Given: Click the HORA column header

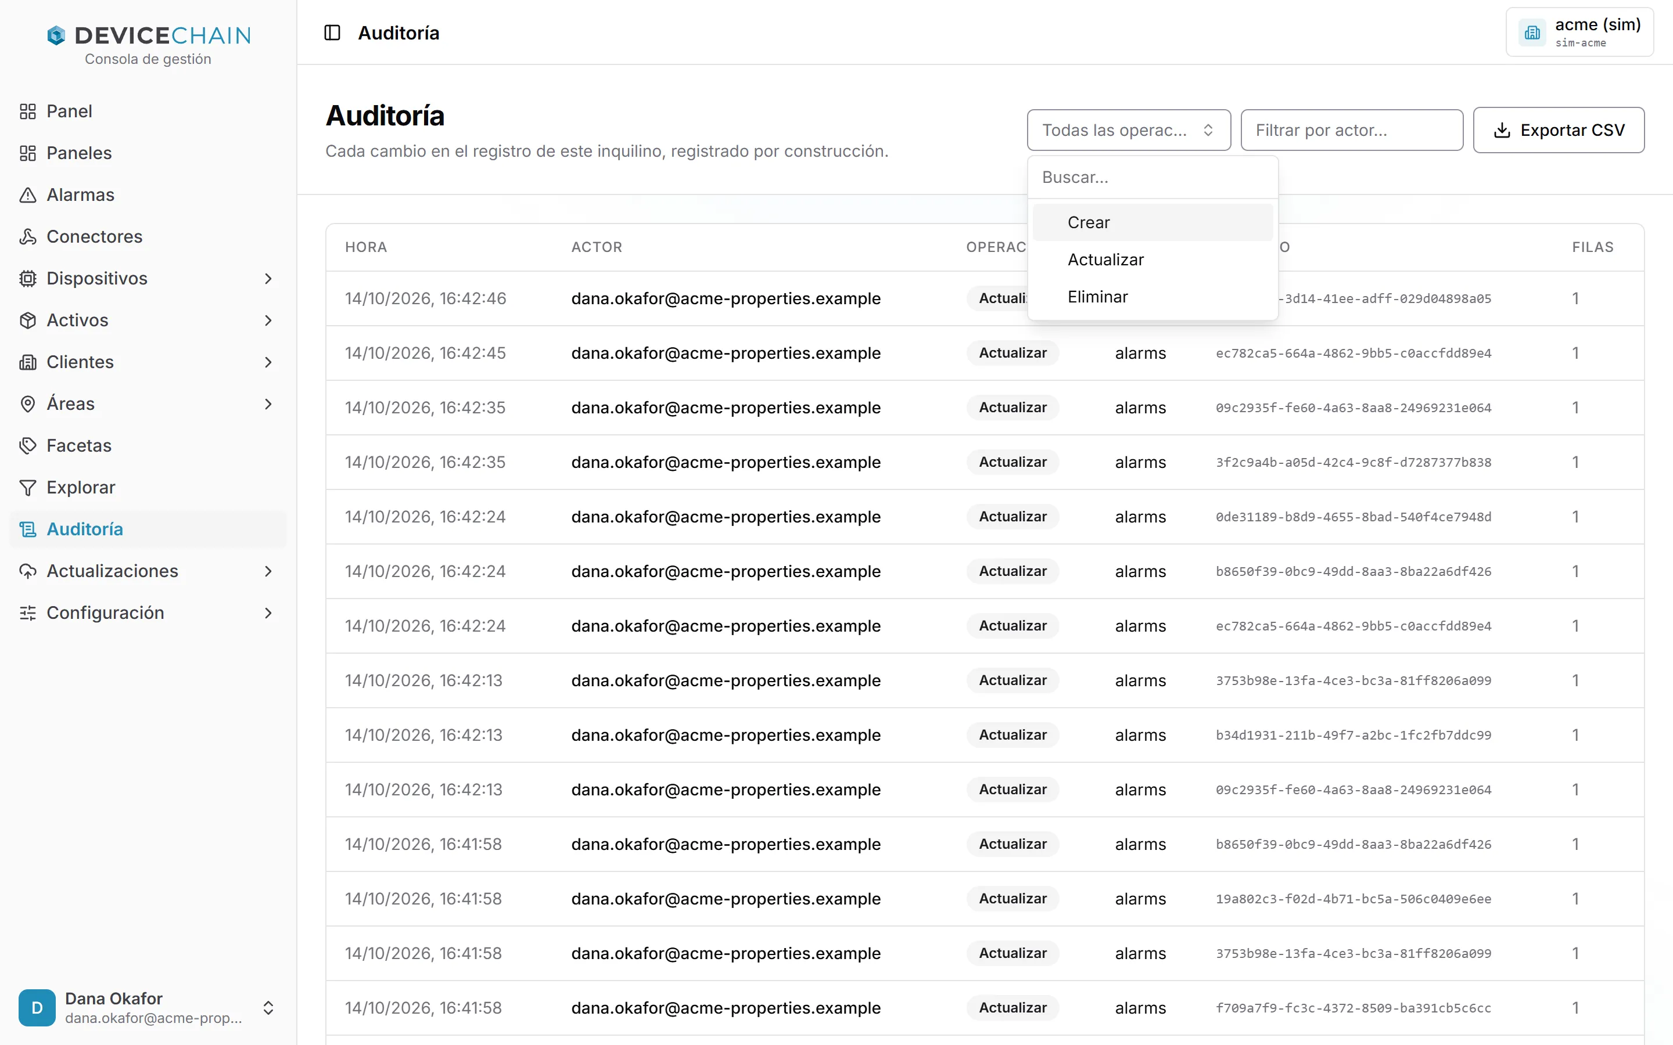Looking at the screenshot, I should [366, 247].
